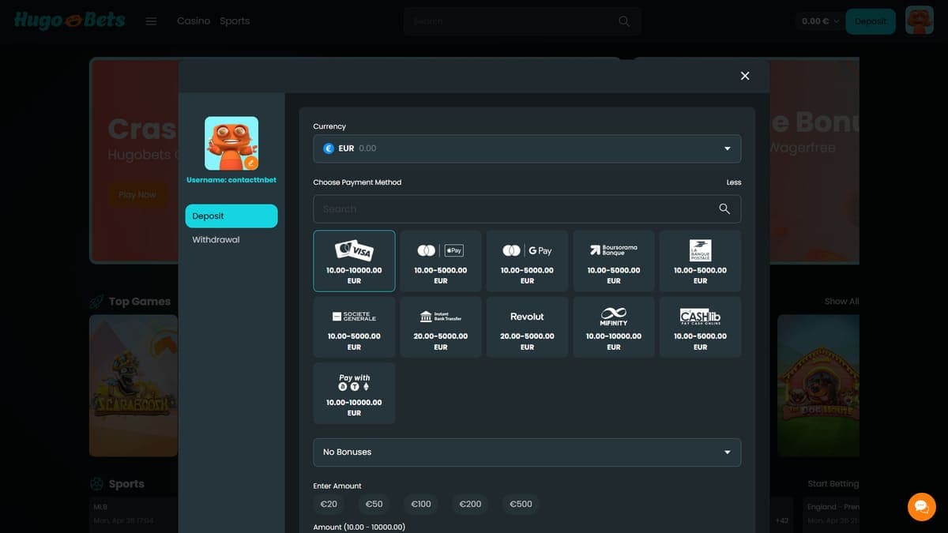
Task: Pick the €50 quick amount
Action: (x=374, y=504)
